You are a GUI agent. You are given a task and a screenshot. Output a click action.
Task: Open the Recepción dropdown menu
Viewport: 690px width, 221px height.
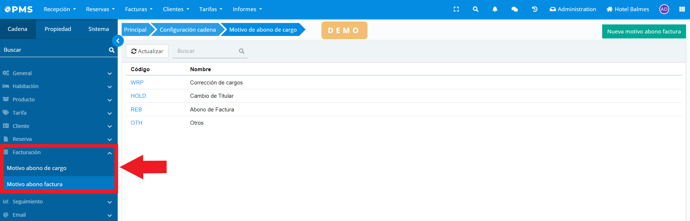tap(60, 9)
